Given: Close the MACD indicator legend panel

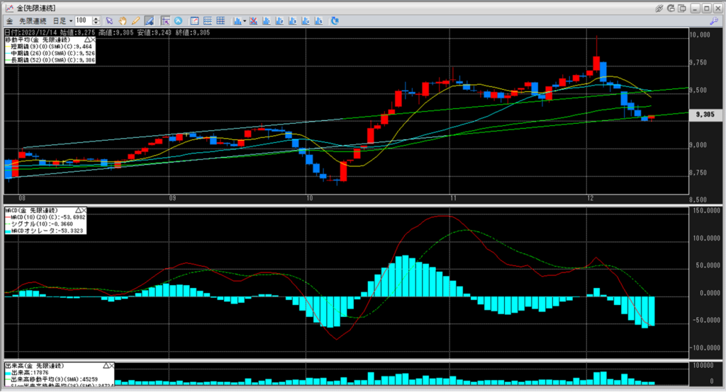Looking at the screenshot, I should 82,210.
